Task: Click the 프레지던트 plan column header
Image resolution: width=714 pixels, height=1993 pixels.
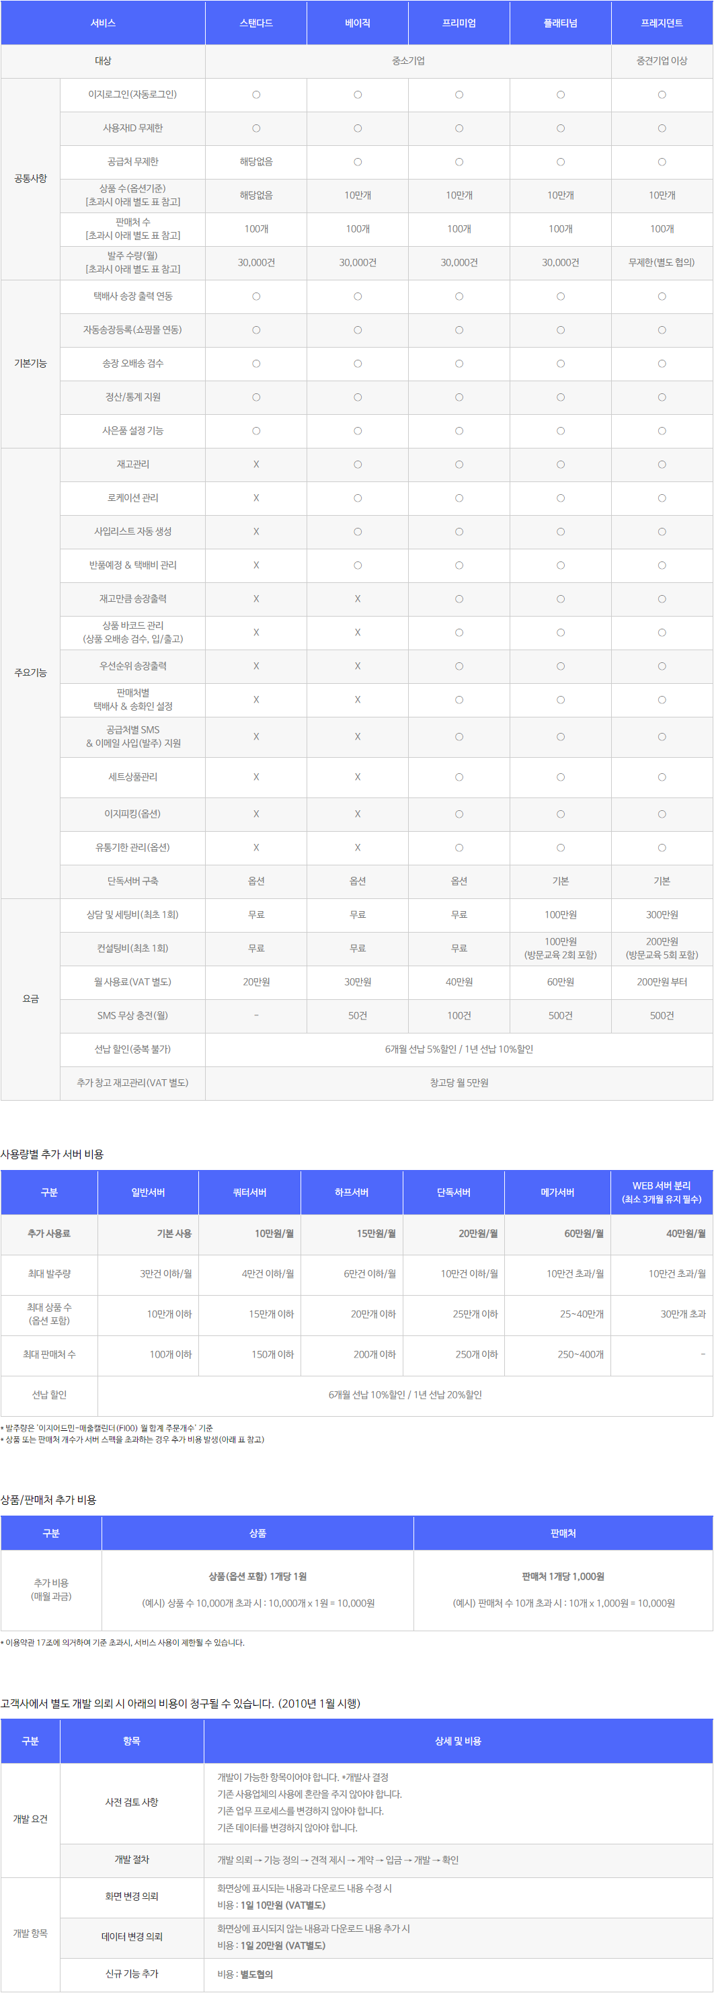Action: 662,24
